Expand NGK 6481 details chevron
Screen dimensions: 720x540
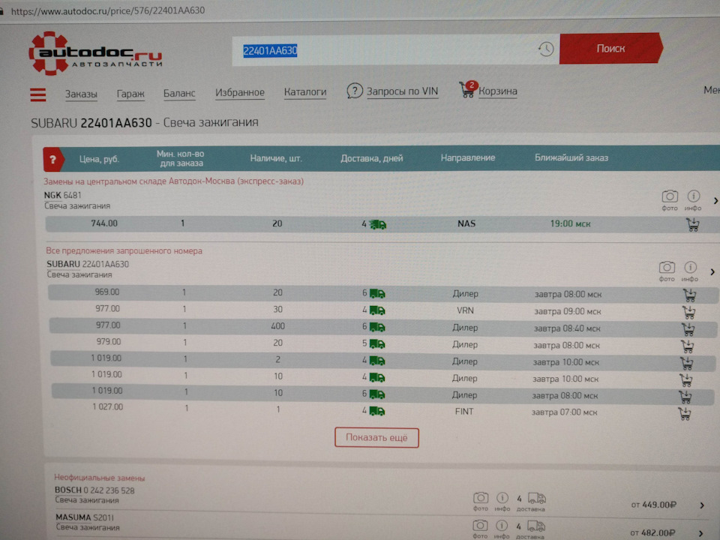coord(715,201)
